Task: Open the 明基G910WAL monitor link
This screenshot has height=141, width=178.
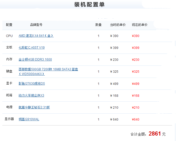Action: pyautogui.click(x=29, y=119)
